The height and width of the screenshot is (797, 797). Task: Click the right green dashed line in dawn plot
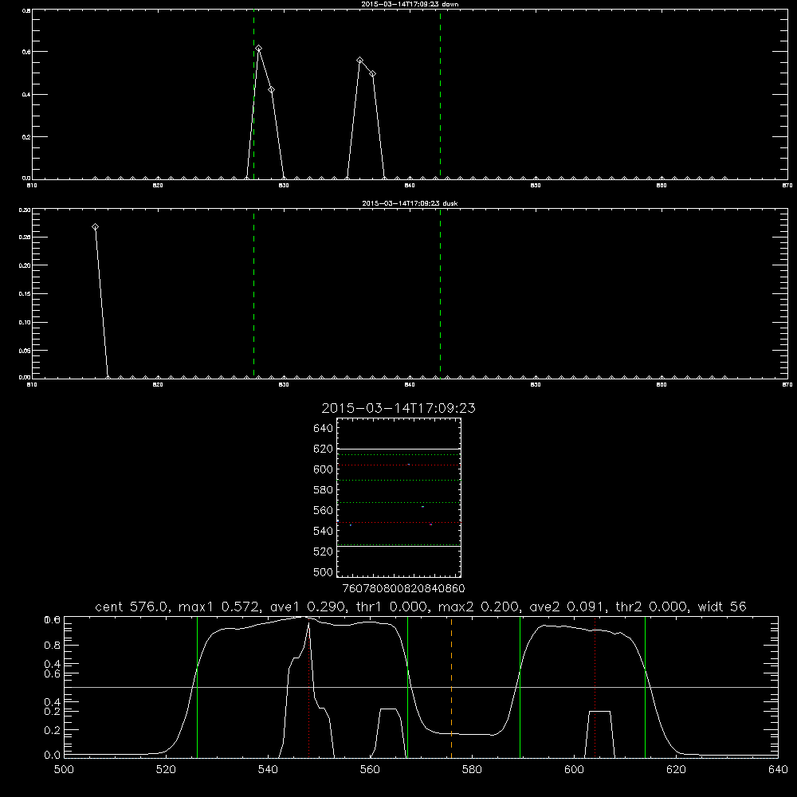tap(440, 95)
